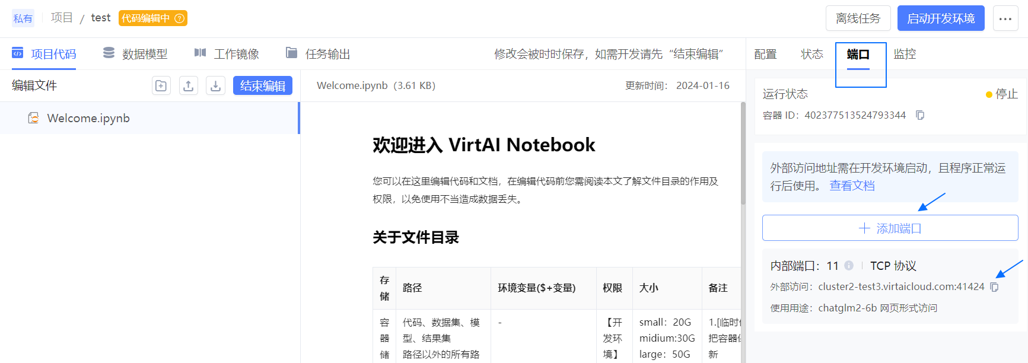The width and height of the screenshot is (1028, 363).
Task: Click the help icon in the 代码编辑中 badge
Action: tap(179, 18)
